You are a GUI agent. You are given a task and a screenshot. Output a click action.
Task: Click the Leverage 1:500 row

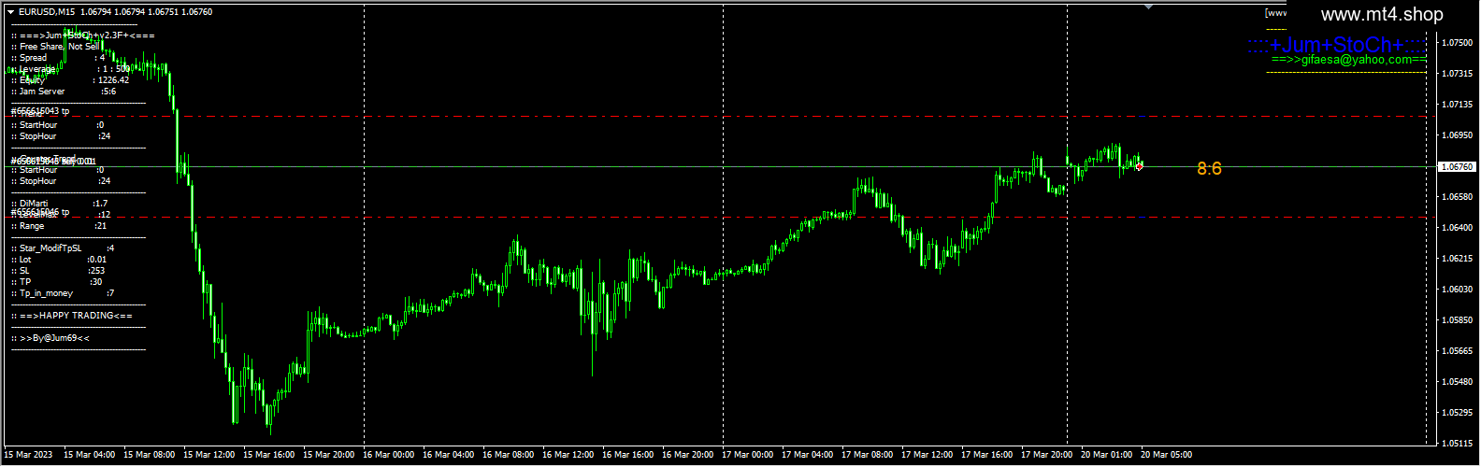(71, 69)
